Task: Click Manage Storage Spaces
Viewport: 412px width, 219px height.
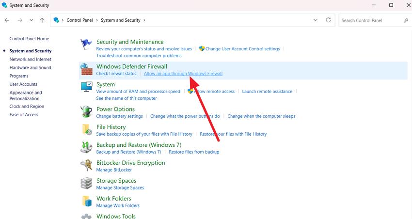Action: [x=120, y=188]
